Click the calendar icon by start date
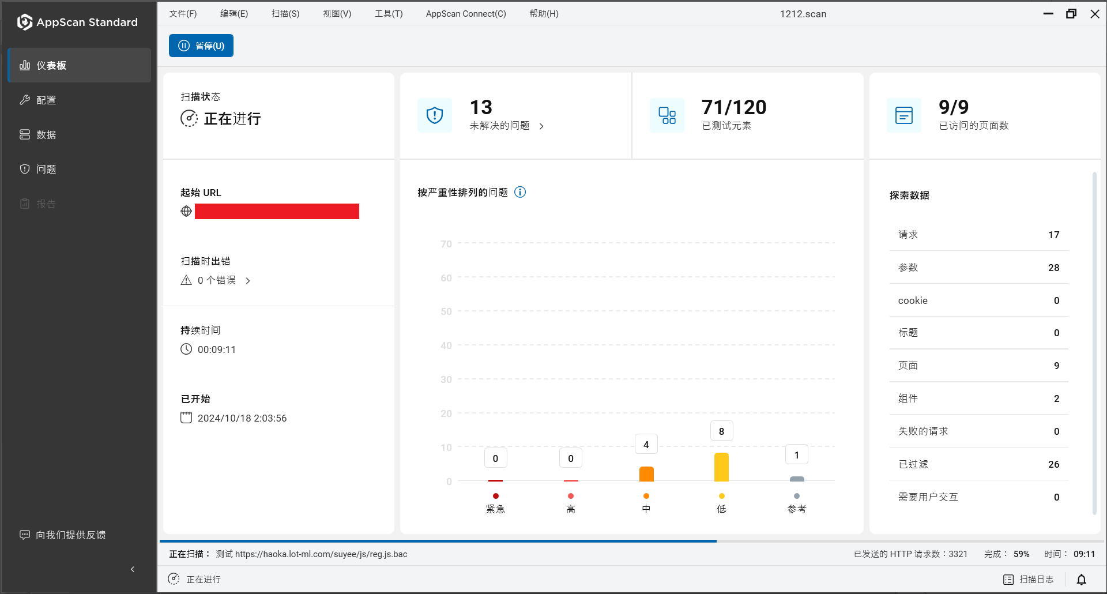 186,418
